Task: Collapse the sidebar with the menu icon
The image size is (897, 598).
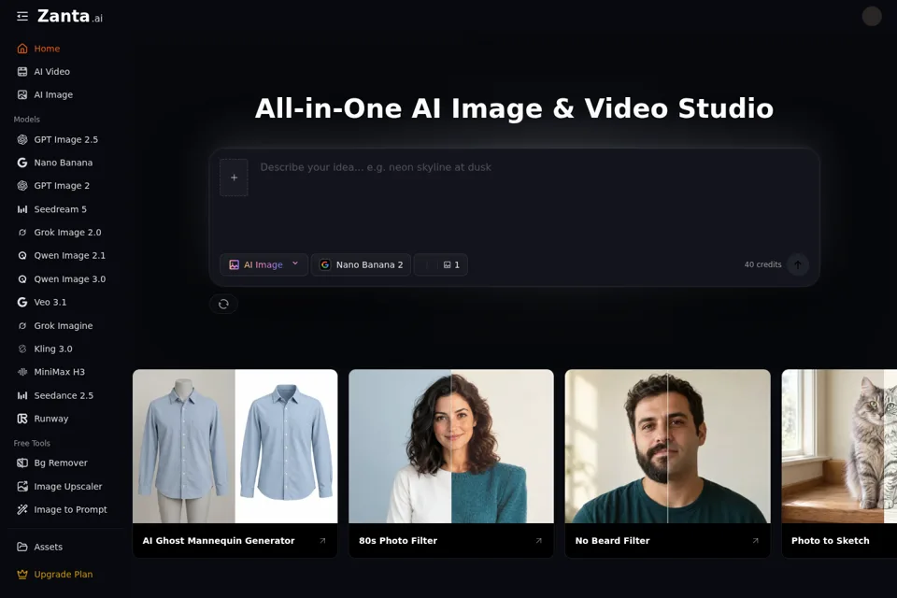Action: tap(22, 17)
